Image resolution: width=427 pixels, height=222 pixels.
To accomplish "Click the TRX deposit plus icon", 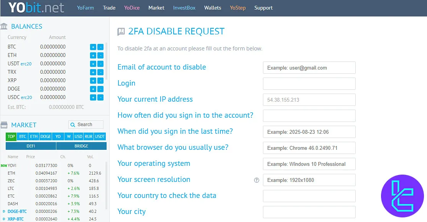I will (93, 72).
